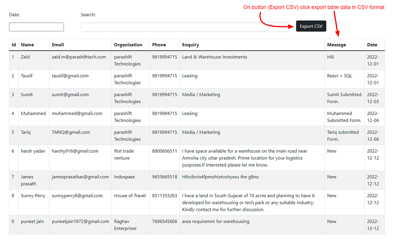Click inside the Date input field
Image resolution: width=402 pixels, height=249 pixels.
[x=36, y=27]
